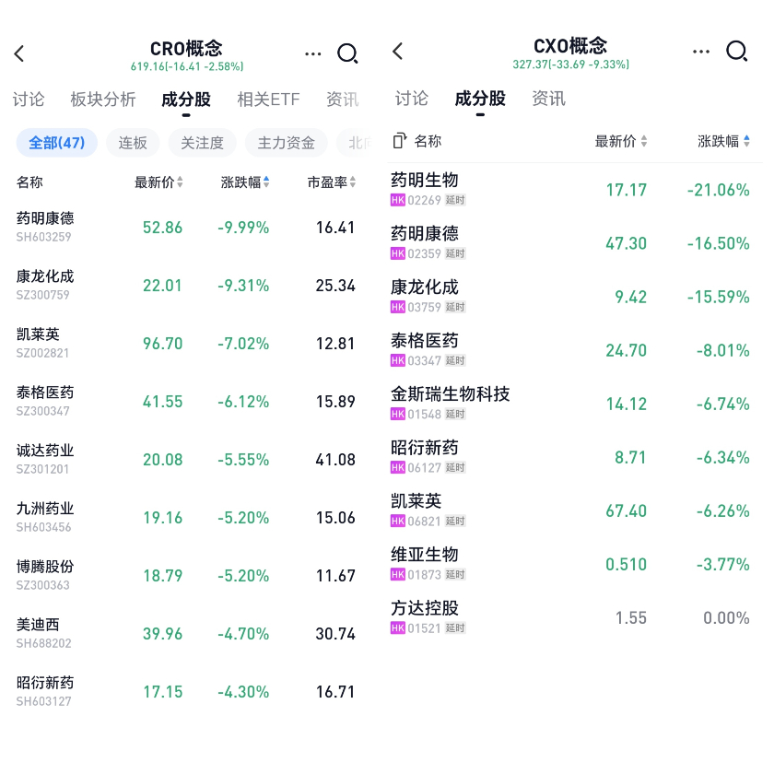Switch to 相关ETF tab
The height and width of the screenshot is (774, 774).
[x=268, y=100]
